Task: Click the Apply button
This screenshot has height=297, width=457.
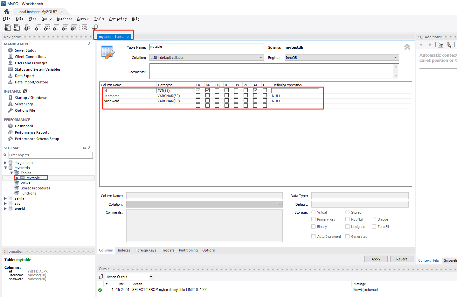Action: pos(376,259)
